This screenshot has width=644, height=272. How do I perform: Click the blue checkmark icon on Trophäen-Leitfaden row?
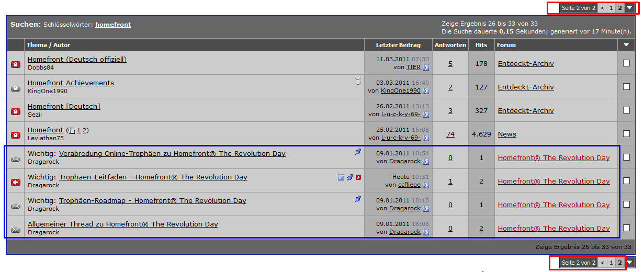click(x=341, y=178)
